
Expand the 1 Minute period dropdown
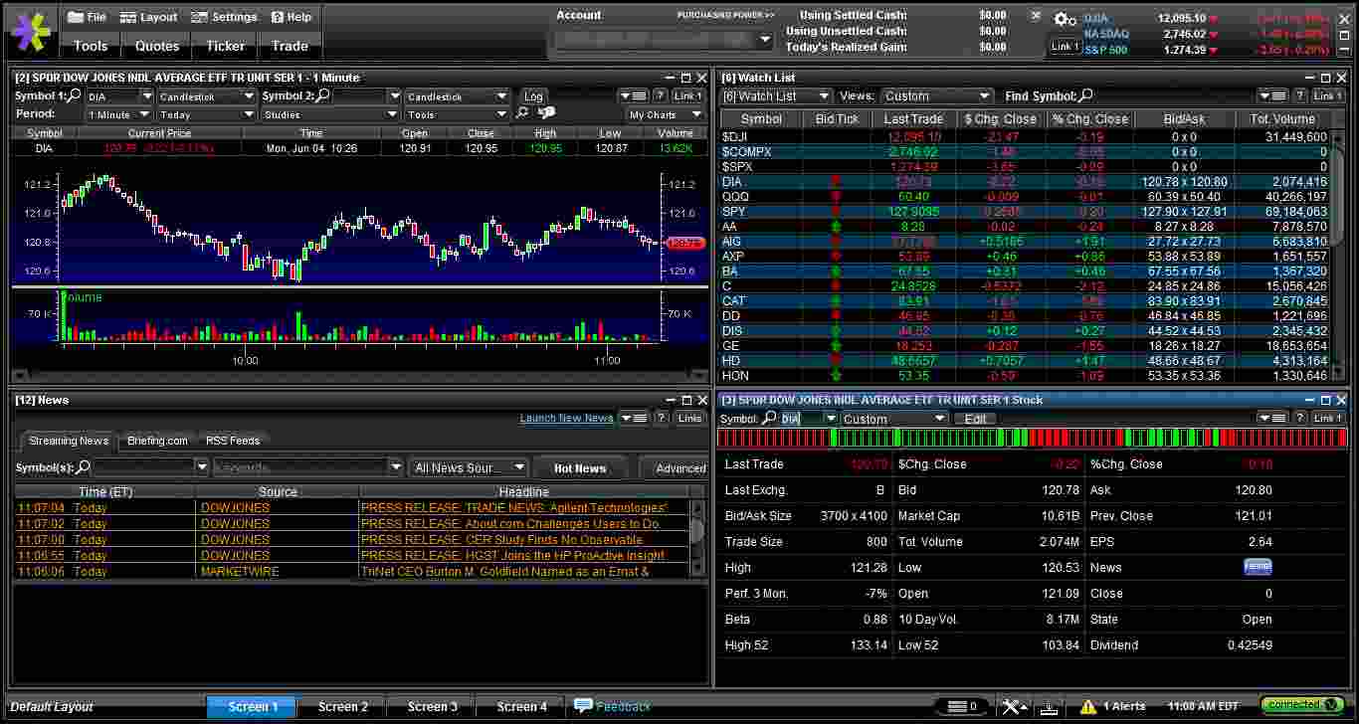[x=146, y=114]
